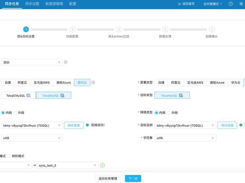Select source deployment type 微软Azure
The image size is (245, 183).
click(64, 82)
